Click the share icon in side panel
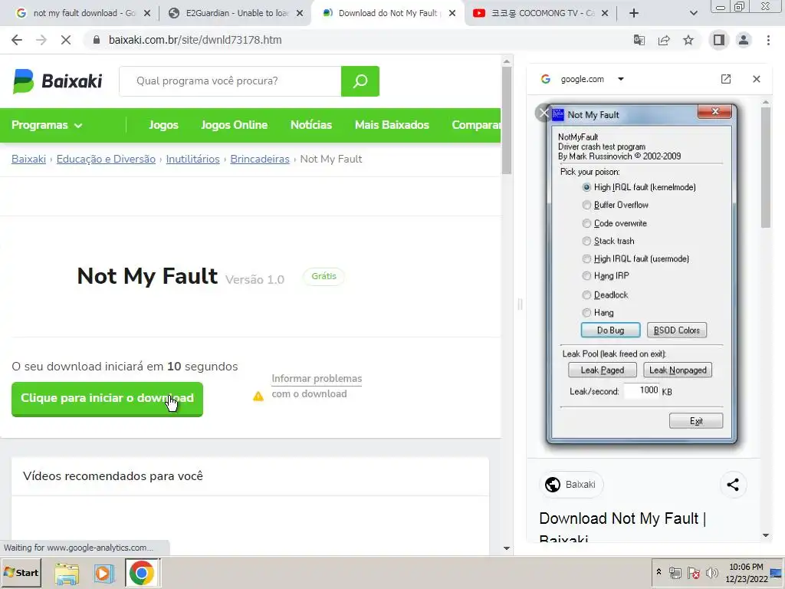The image size is (785, 589). tap(733, 485)
